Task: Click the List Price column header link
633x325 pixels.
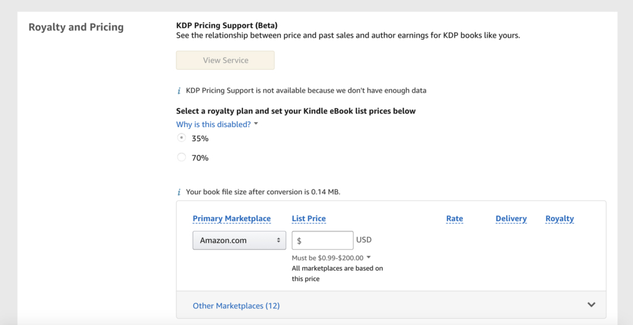Action: pos(308,219)
